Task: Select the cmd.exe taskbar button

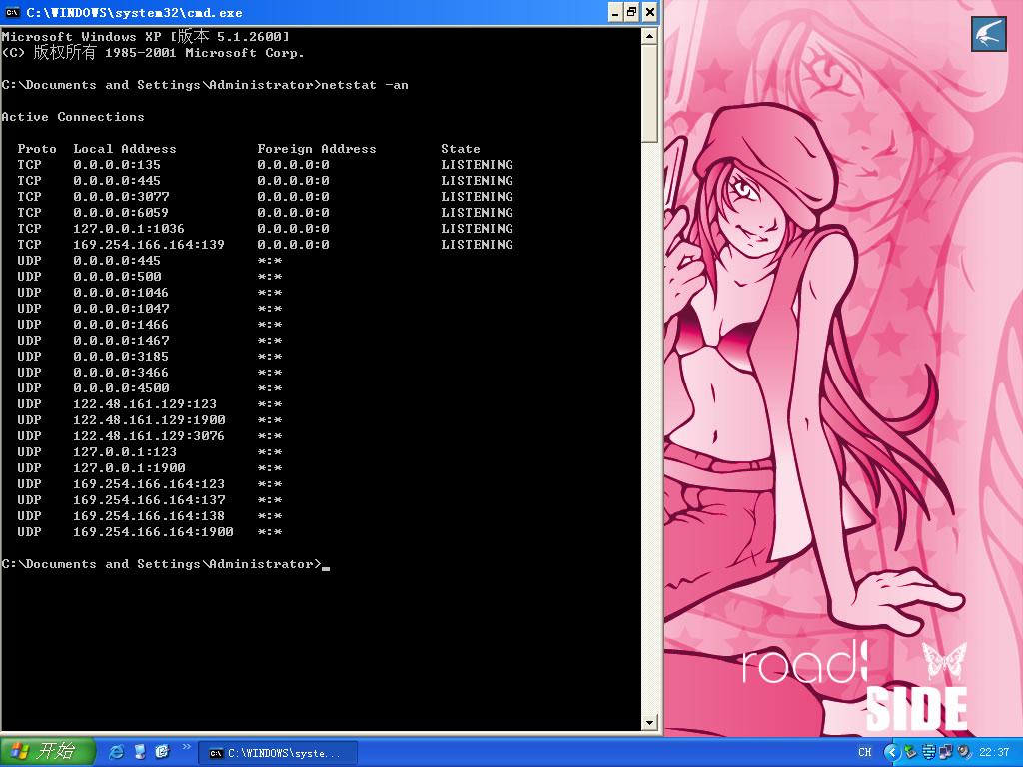Action: tap(278, 753)
